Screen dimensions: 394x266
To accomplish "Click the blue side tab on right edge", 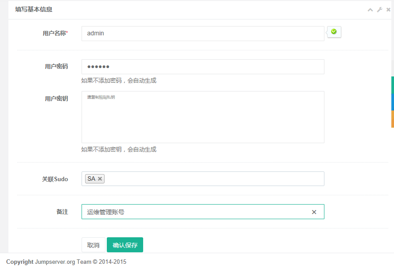I will coord(393,102).
